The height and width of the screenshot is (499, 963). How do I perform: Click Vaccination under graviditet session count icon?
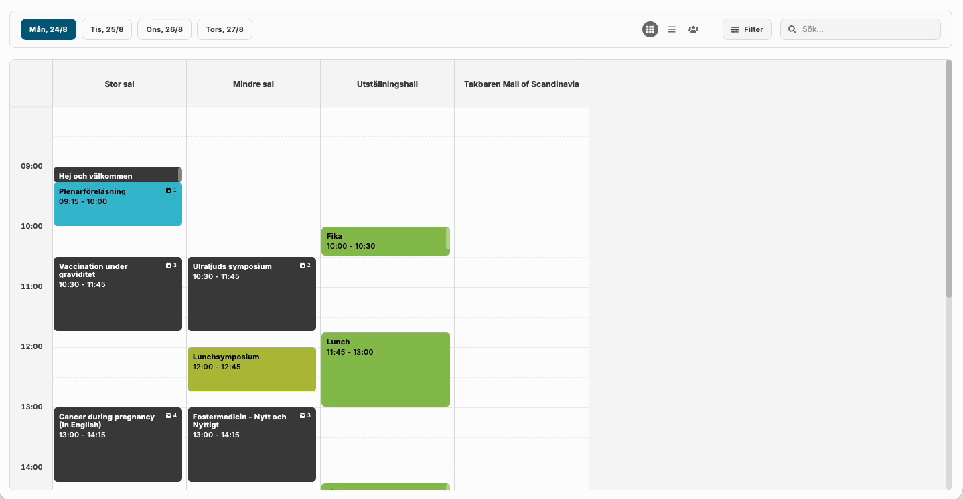169,266
